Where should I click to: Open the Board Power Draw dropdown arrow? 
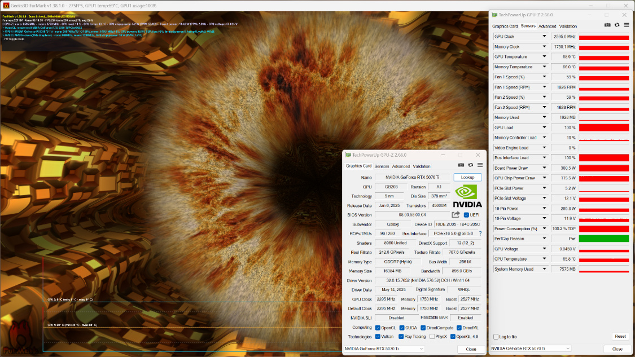pos(544,168)
